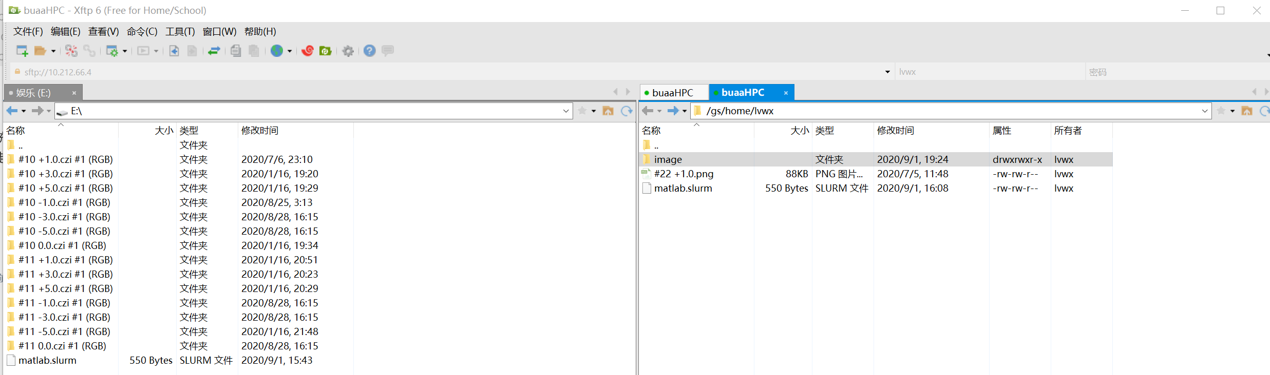Sort remote files by 大小 column
Screen dimensions: 1270x375
point(783,131)
